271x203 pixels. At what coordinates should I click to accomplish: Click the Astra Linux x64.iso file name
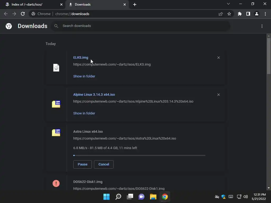(x=88, y=132)
